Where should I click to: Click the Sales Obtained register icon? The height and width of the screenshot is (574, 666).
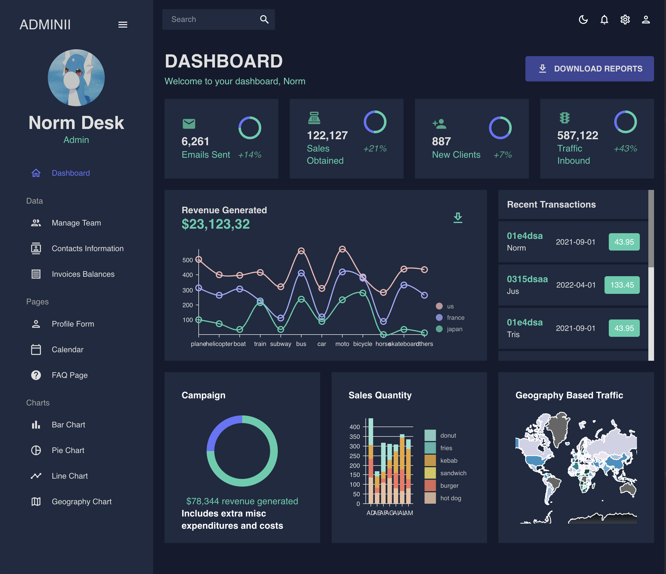coord(314,118)
